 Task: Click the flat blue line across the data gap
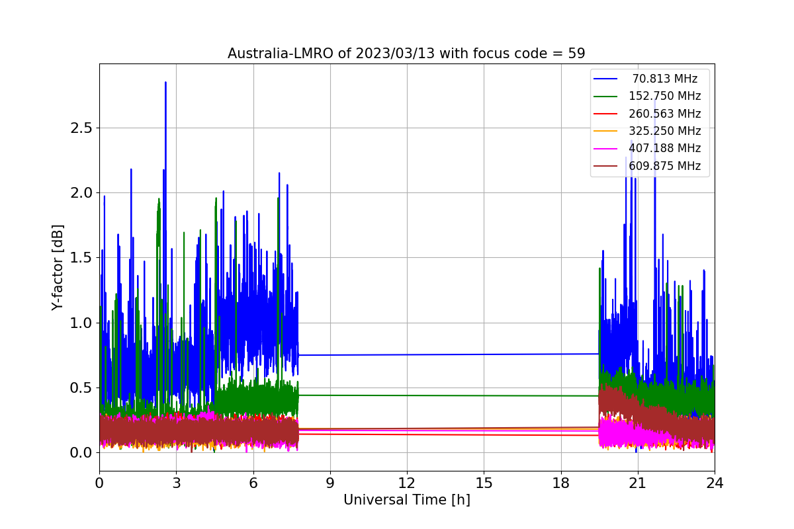(x=449, y=354)
